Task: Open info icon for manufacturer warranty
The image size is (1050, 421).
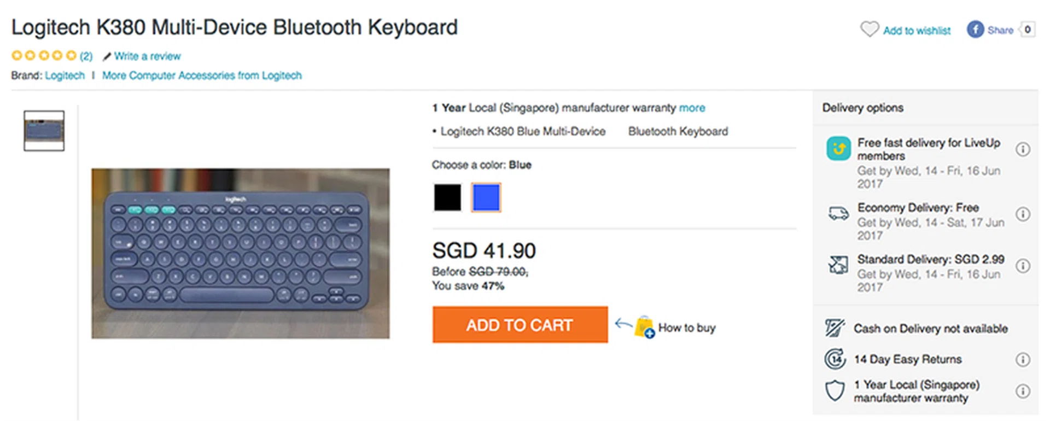Action: (1023, 391)
